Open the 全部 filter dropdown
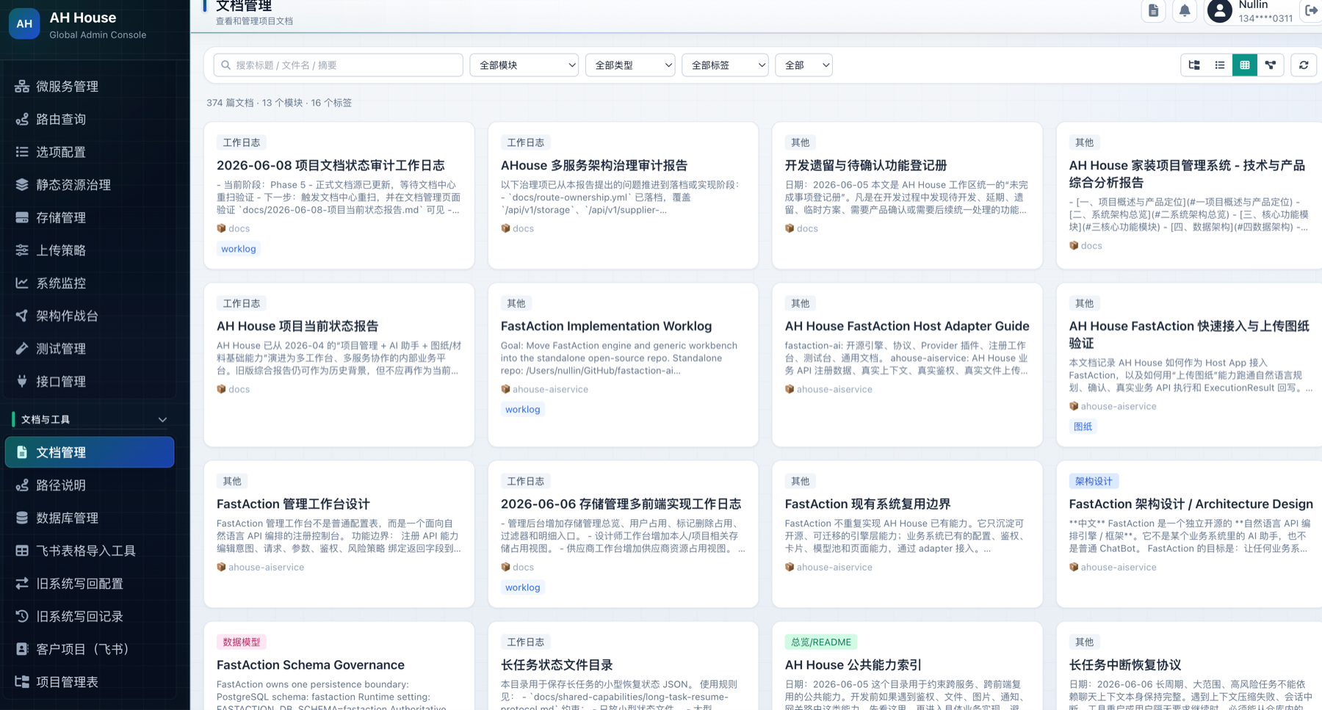1322x710 pixels. 803,65
